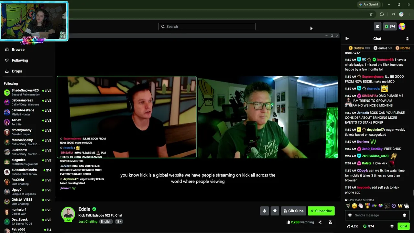Maximize the floating video player window
The image size is (414, 233).
[x=332, y=36]
